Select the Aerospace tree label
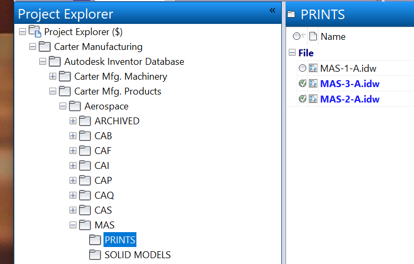Screen dimensions: 414x264 106,106
